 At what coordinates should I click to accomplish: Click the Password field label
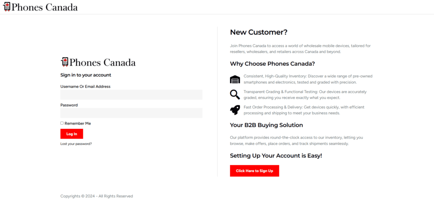click(69, 105)
